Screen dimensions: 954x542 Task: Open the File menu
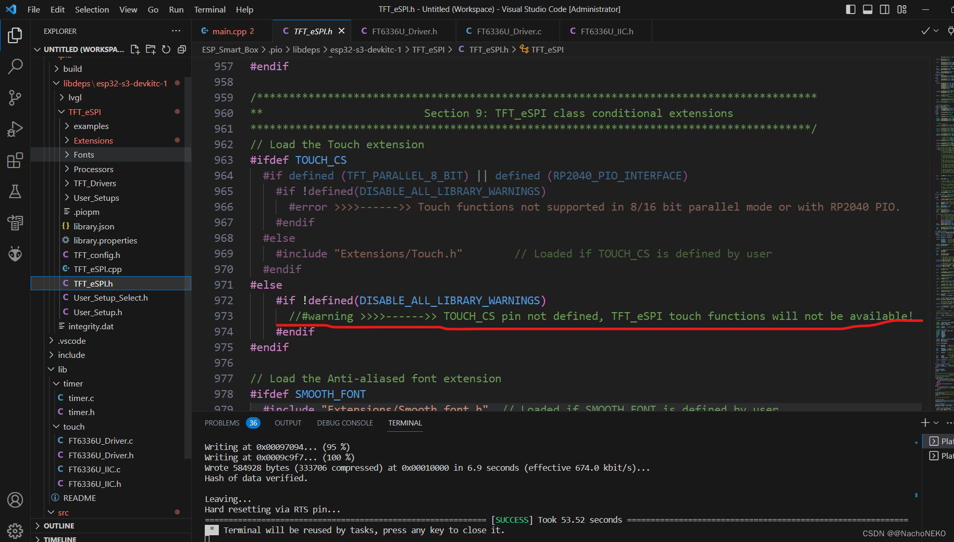(x=34, y=9)
